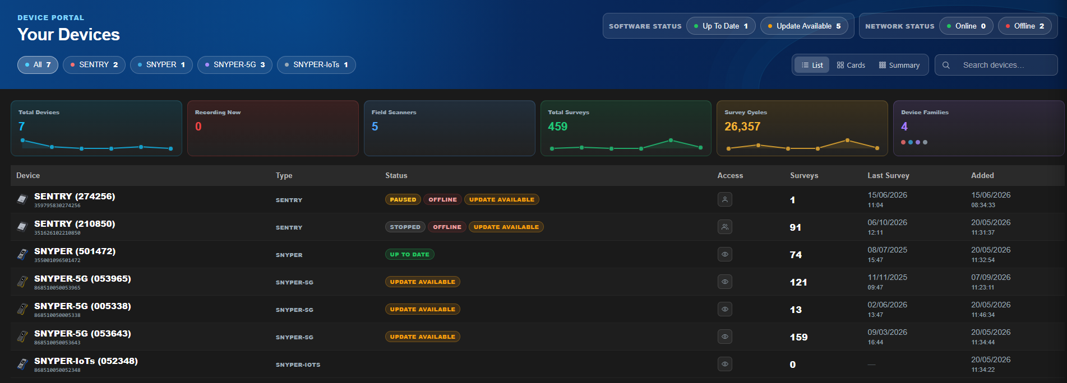Image resolution: width=1067 pixels, height=383 pixels.
Task: Click the Device Families stat card
Action: click(x=979, y=128)
